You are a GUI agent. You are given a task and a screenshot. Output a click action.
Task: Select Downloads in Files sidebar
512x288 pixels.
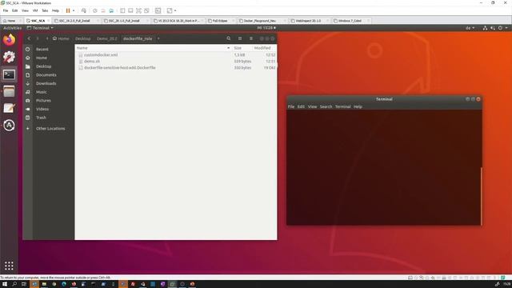click(x=48, y=83)
